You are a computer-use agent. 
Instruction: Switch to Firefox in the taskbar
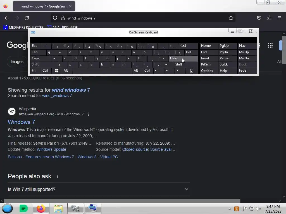click(x=41, y=208)
